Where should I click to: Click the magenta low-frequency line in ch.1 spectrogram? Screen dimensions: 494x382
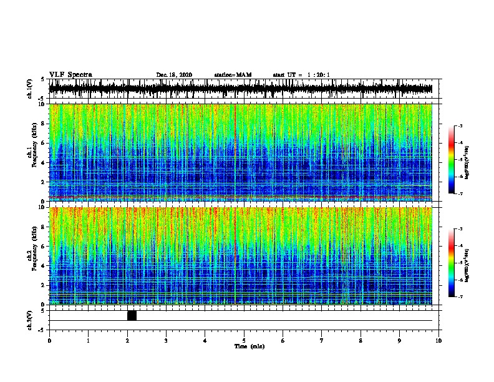pos(240,198)
